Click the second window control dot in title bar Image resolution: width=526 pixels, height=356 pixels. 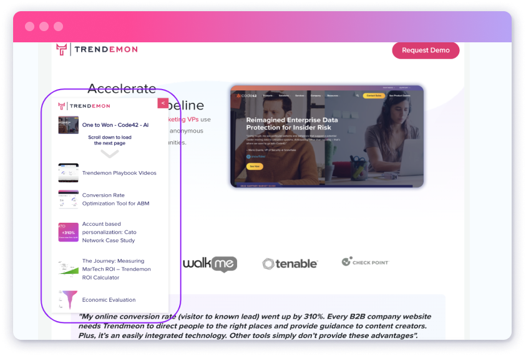(x=44, y=26)
